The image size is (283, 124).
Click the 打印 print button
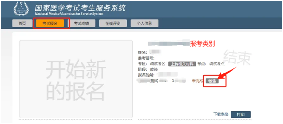pos(241,114)
